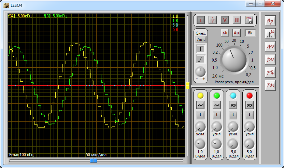The width and height of the screenshot is (284, 168).
Task: Toggle the red 'V' measurement button
Action: [x=225, y=20]
